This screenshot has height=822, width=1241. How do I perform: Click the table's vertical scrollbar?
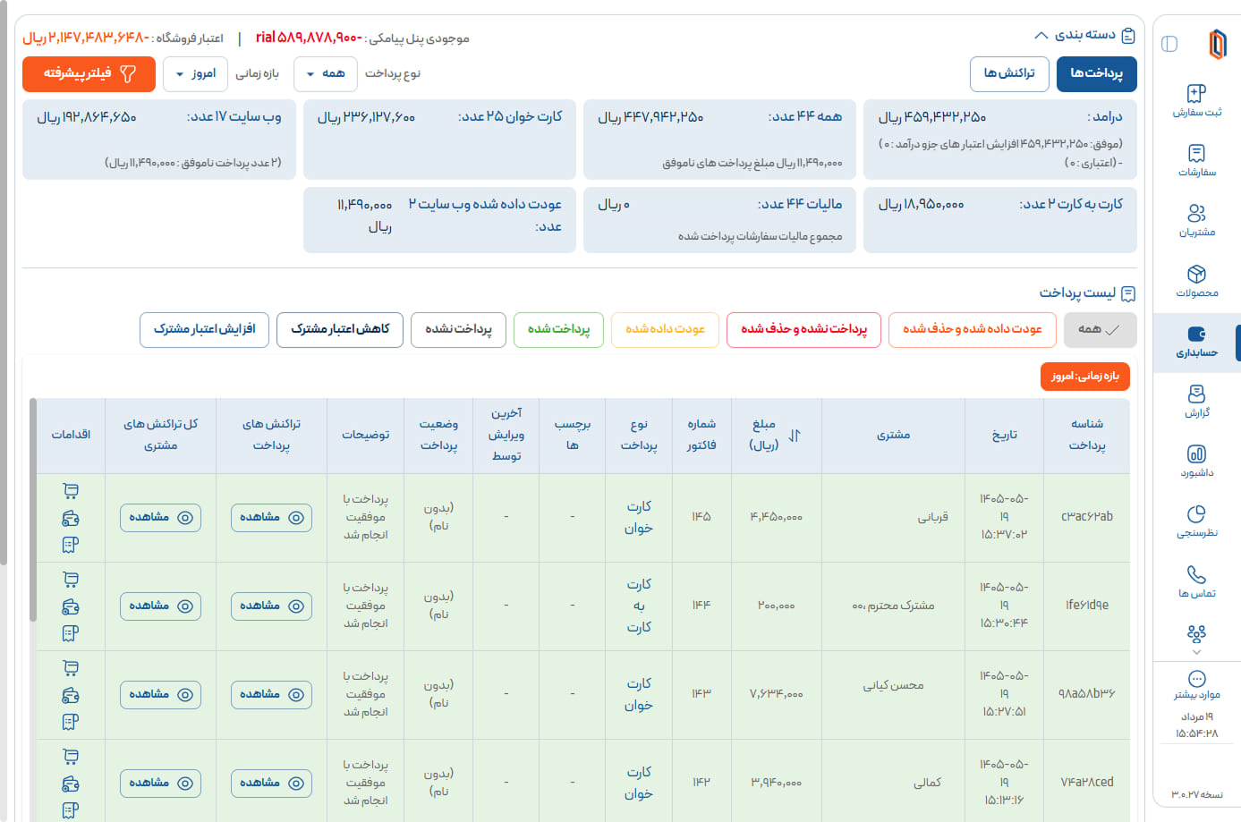tap(33, 510)
